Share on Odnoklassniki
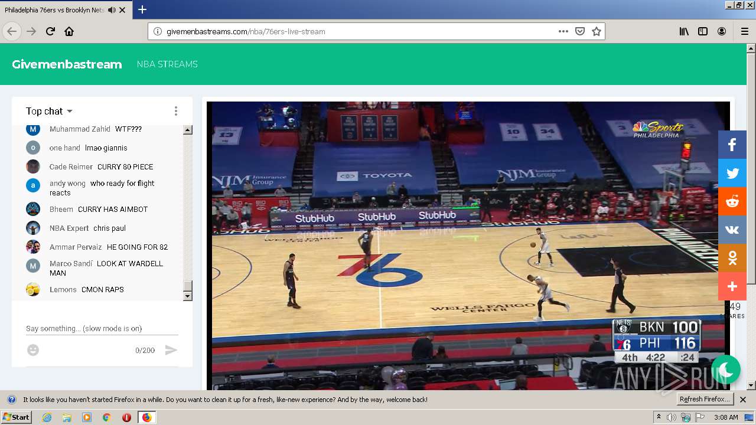The width and height of the screenshot is (756, 425). (x=732, y=258)
